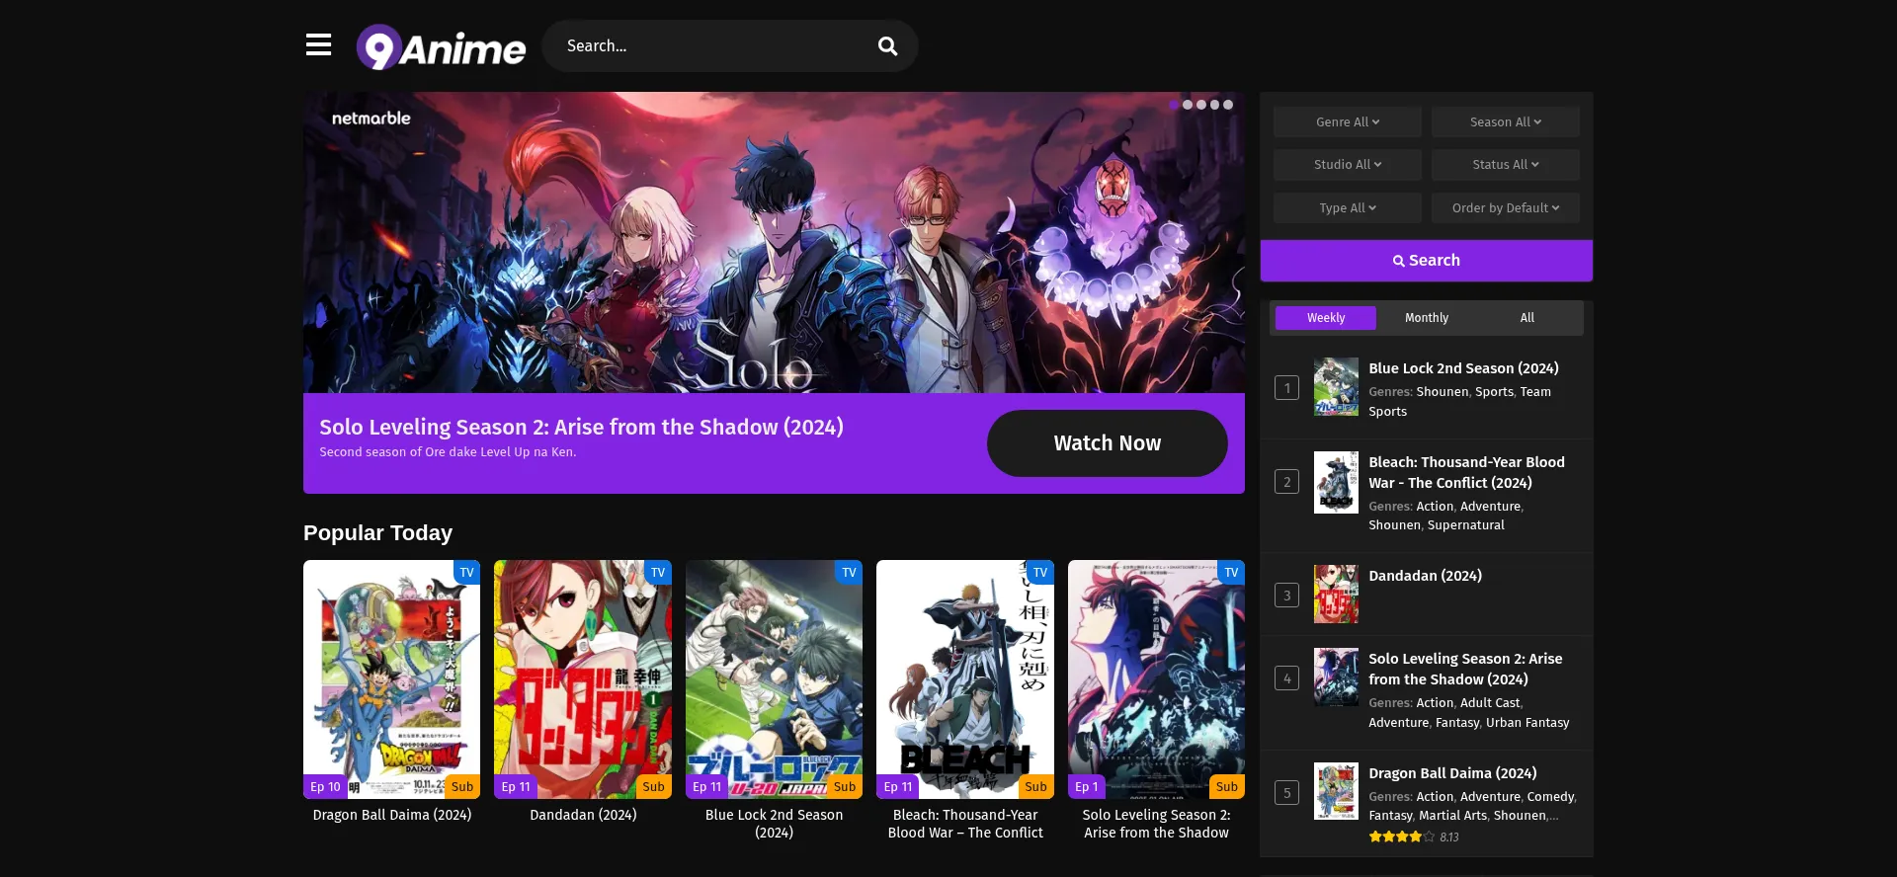This screenshot has width=1897, height=877.
Task: Open the hamburger menu
Action: 318,44
